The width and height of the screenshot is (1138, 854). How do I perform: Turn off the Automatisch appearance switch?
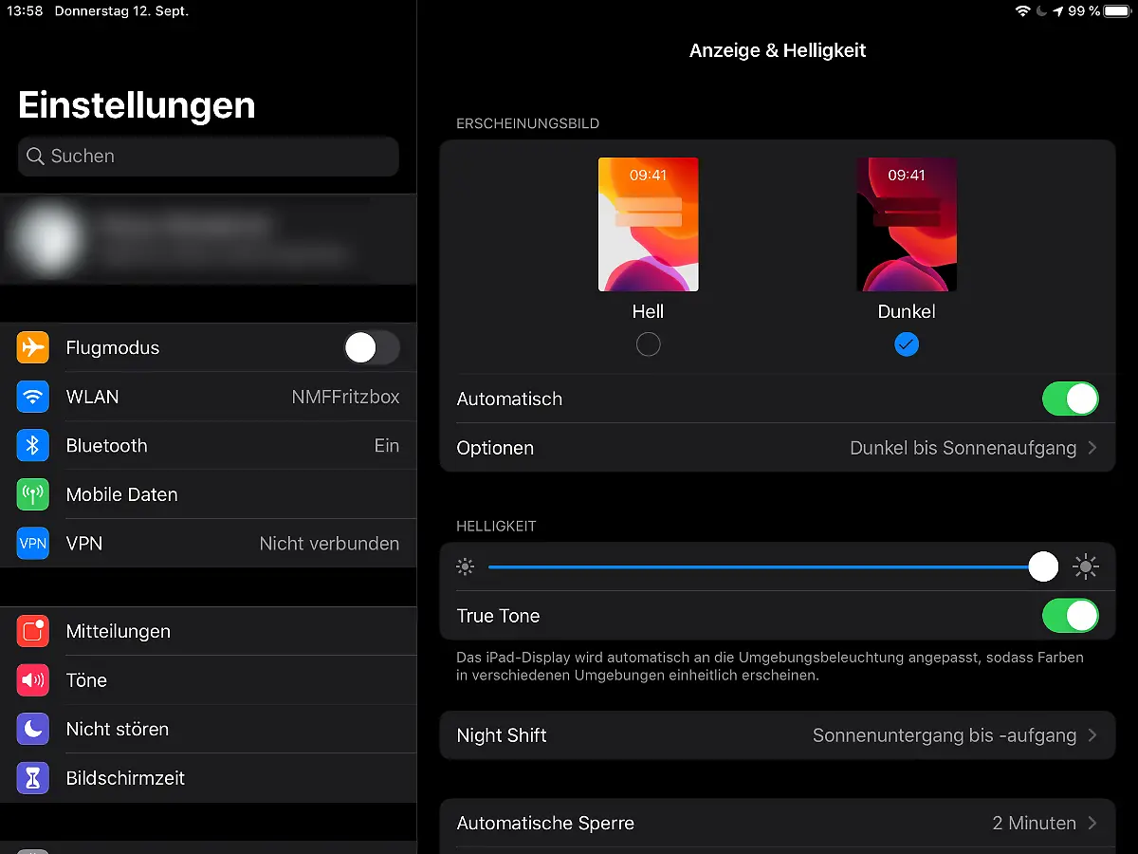click(x=1070, y=399)
